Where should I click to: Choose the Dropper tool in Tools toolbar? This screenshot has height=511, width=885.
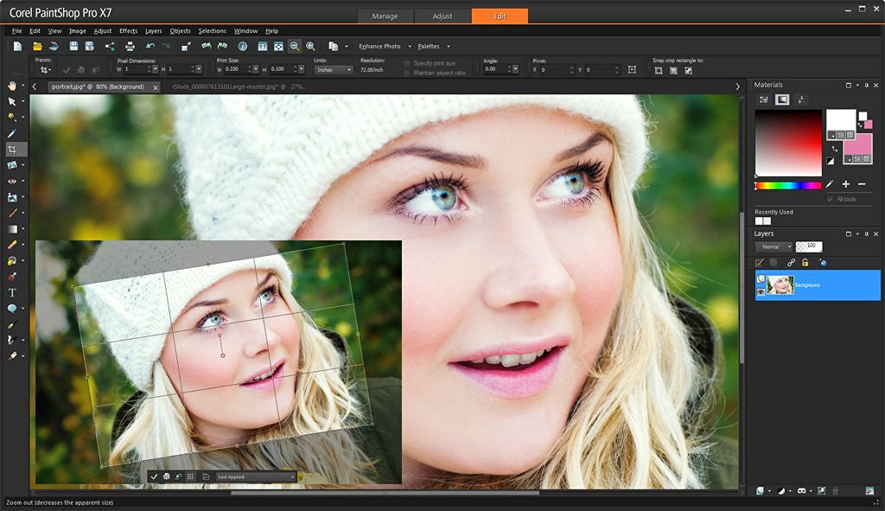12,133
